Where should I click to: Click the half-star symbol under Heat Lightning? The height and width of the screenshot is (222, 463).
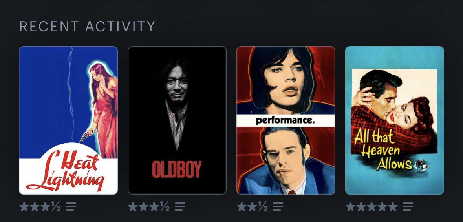(56, 206)
